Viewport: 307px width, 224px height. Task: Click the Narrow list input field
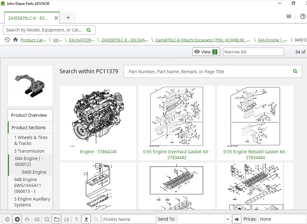pos(253,52)
